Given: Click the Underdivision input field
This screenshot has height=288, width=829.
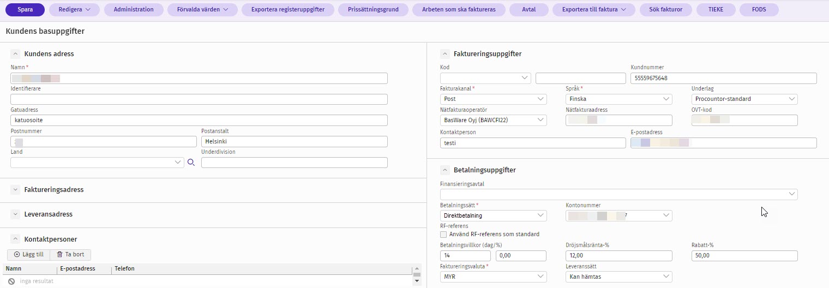Looking at the screenshot, I should pyautogui.click(x=295, y=163).
